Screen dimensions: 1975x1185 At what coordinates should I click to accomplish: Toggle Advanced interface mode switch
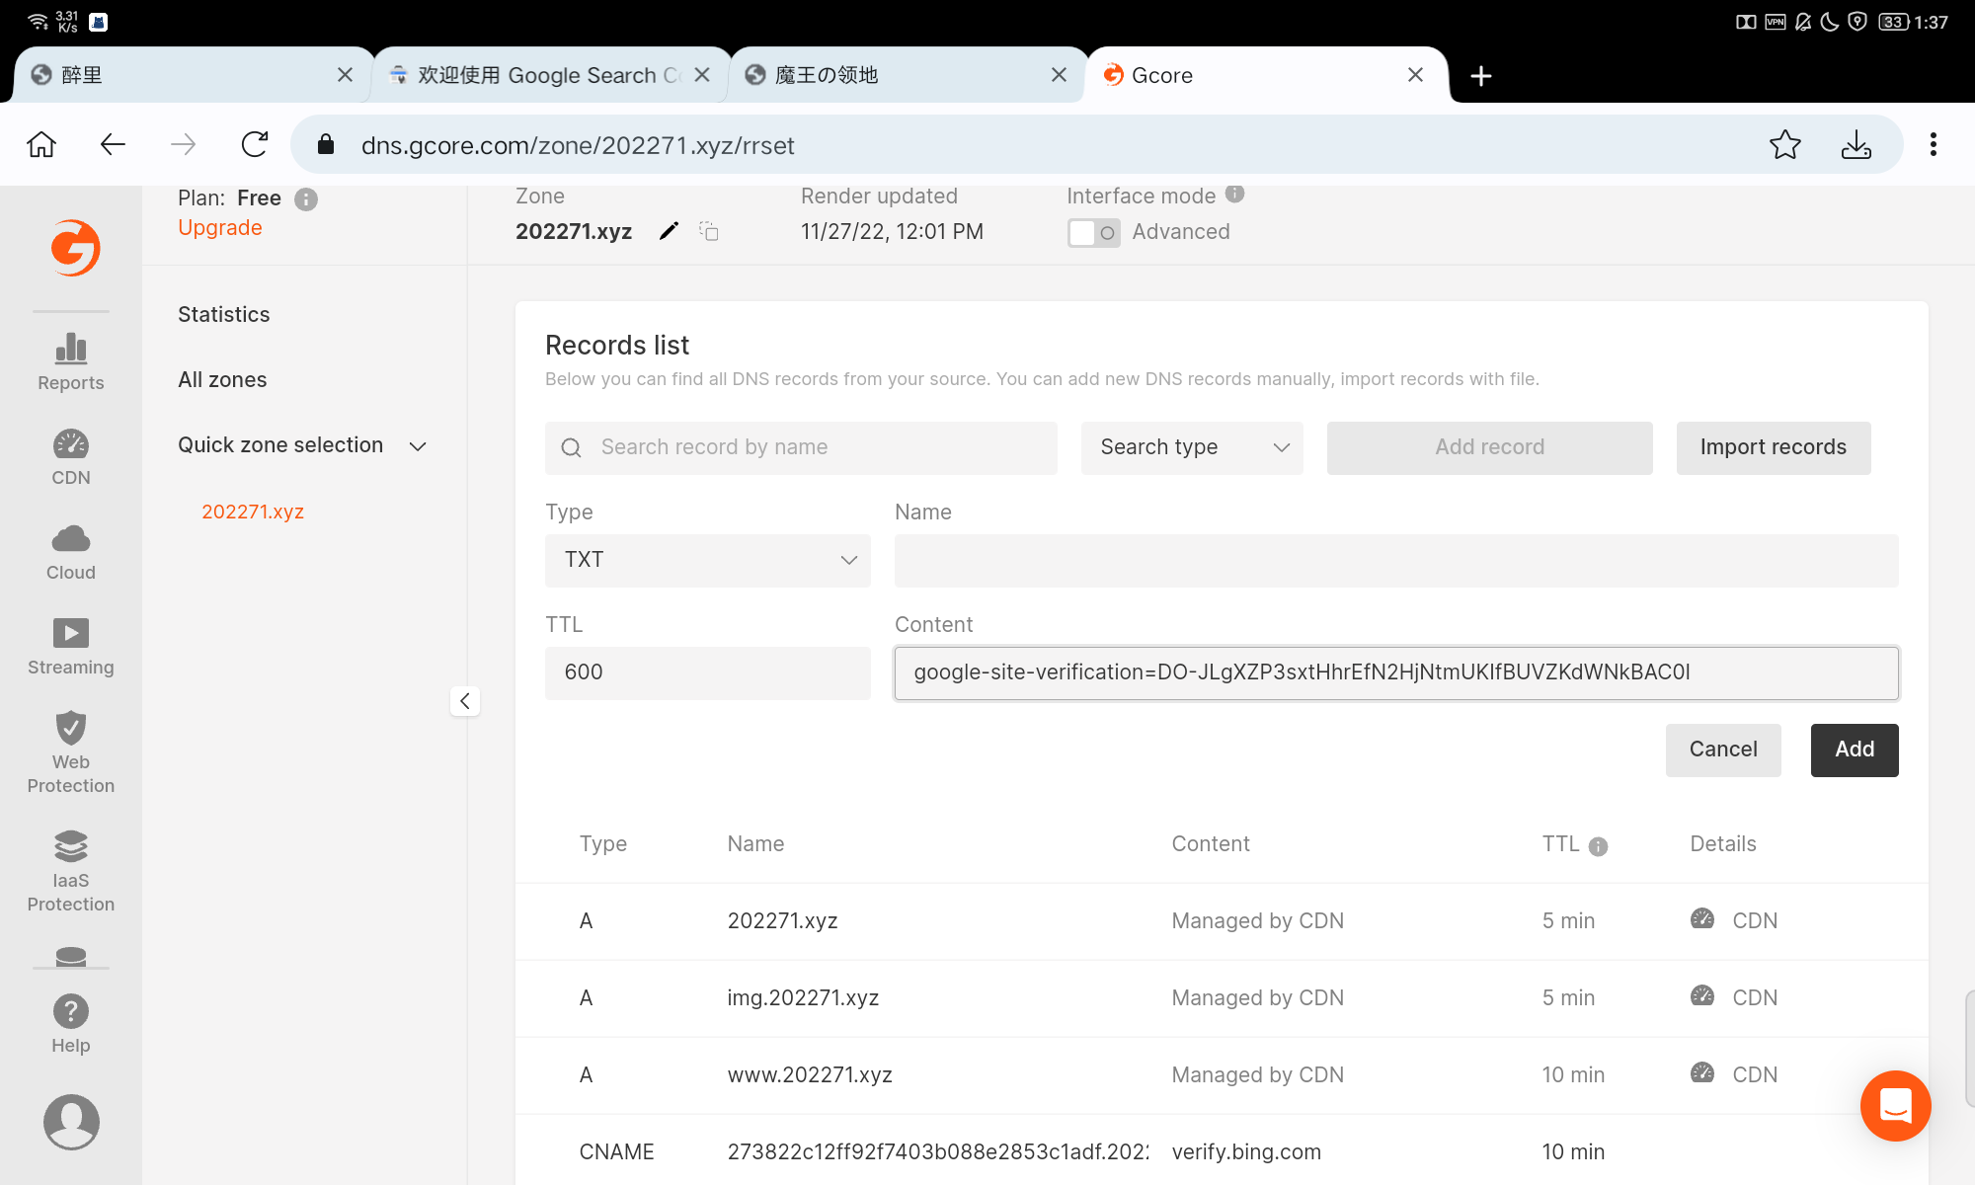[x=1093, y=233]
